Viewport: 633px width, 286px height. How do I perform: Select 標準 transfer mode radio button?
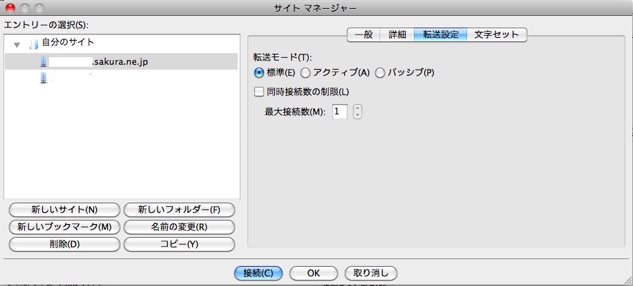click(260, 72)
